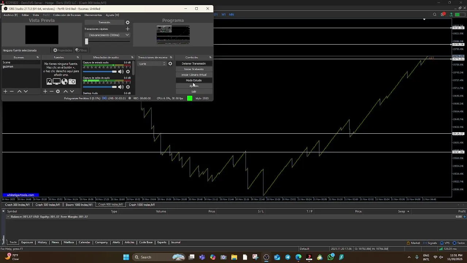This screenshot has width=467, height=263.
Task: Open Telegram from the taskbar
Action: coord(288,257)
